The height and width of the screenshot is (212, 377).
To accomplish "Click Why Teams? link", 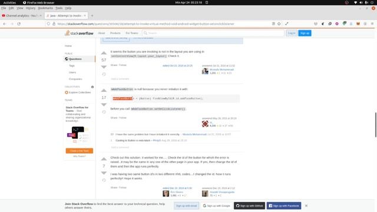I will coord(80,156).
